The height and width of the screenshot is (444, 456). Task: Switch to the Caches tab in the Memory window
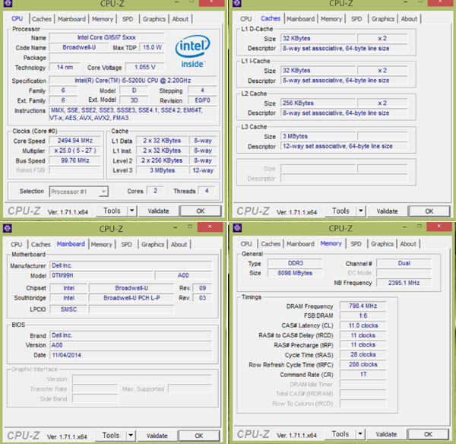[271, 244]
